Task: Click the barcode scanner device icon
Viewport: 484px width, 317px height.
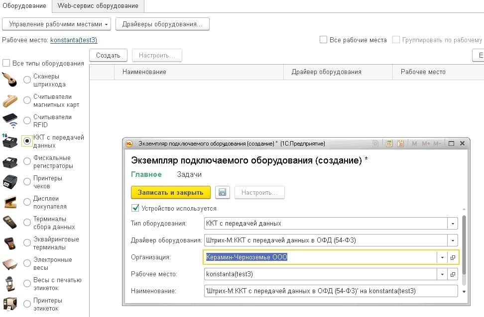Action: pyautogui.click(x=9, y=79)
